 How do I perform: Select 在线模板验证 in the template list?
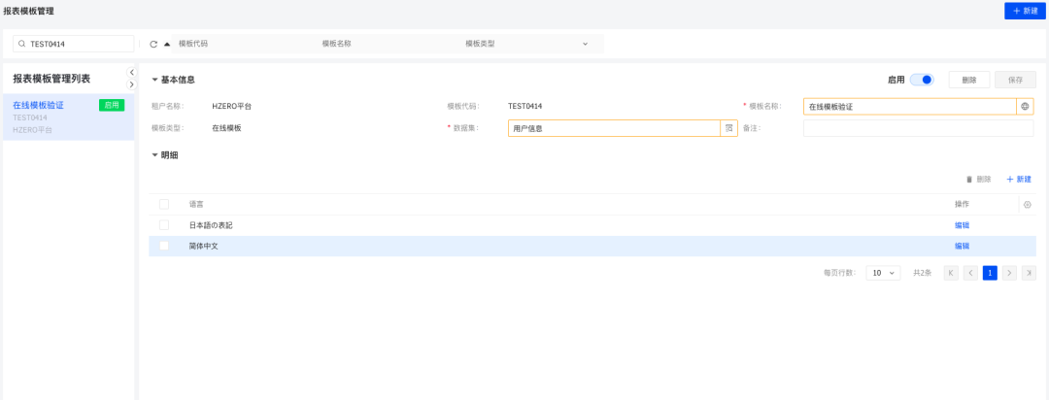pos(39,105)
